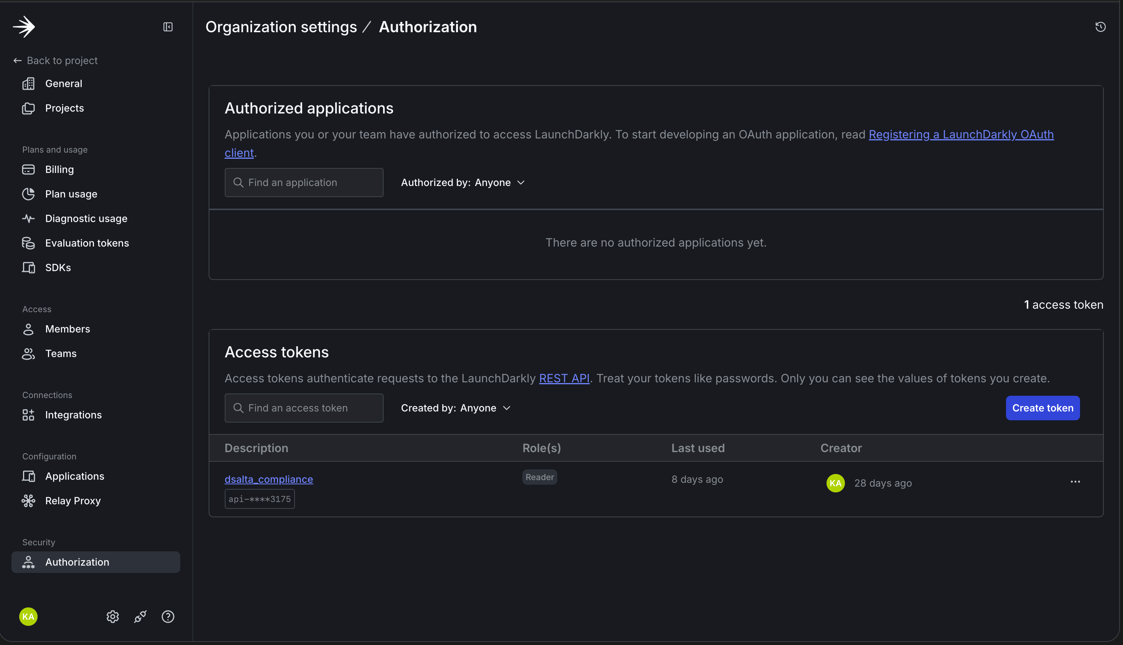Screen dimensions: 1123x645
Task: Click the Relay Proxy snowflake icon
Action: pyautogui.click(x=28, y=500)
